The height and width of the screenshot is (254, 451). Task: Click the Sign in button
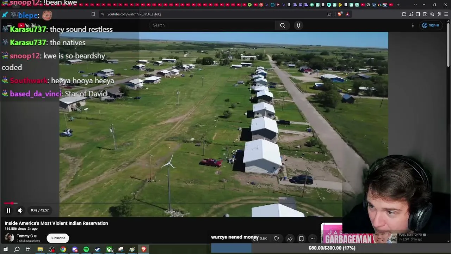431,25
